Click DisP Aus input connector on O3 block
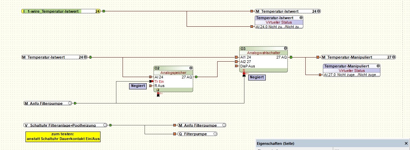 coord(236,66)
